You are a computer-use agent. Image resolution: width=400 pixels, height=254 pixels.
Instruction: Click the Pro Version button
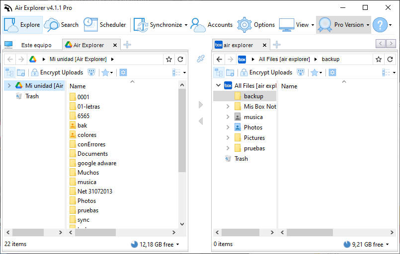click(x=343, y=25)
